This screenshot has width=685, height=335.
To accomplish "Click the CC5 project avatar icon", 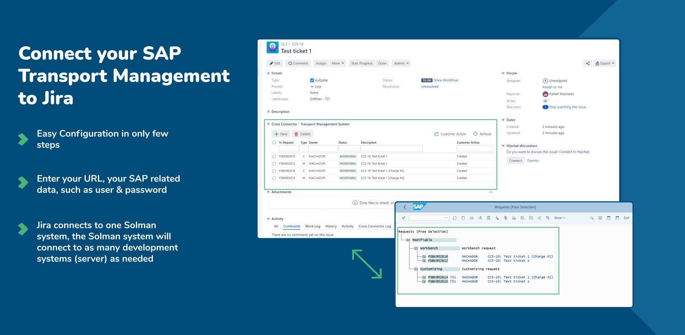I will (x=273, y=47).
